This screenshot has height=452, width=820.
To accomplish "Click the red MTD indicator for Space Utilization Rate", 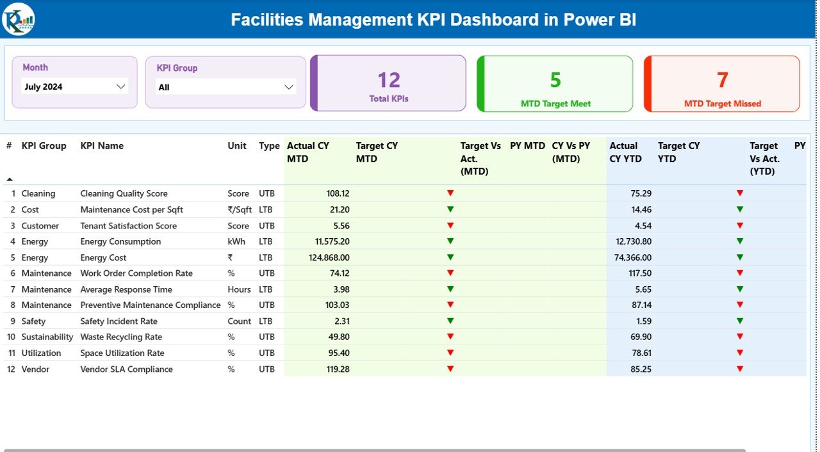I will point(450,353).
